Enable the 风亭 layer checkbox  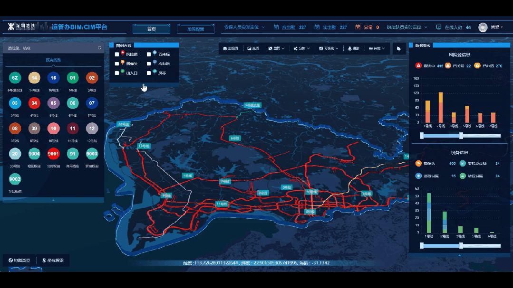click(149, 73)
